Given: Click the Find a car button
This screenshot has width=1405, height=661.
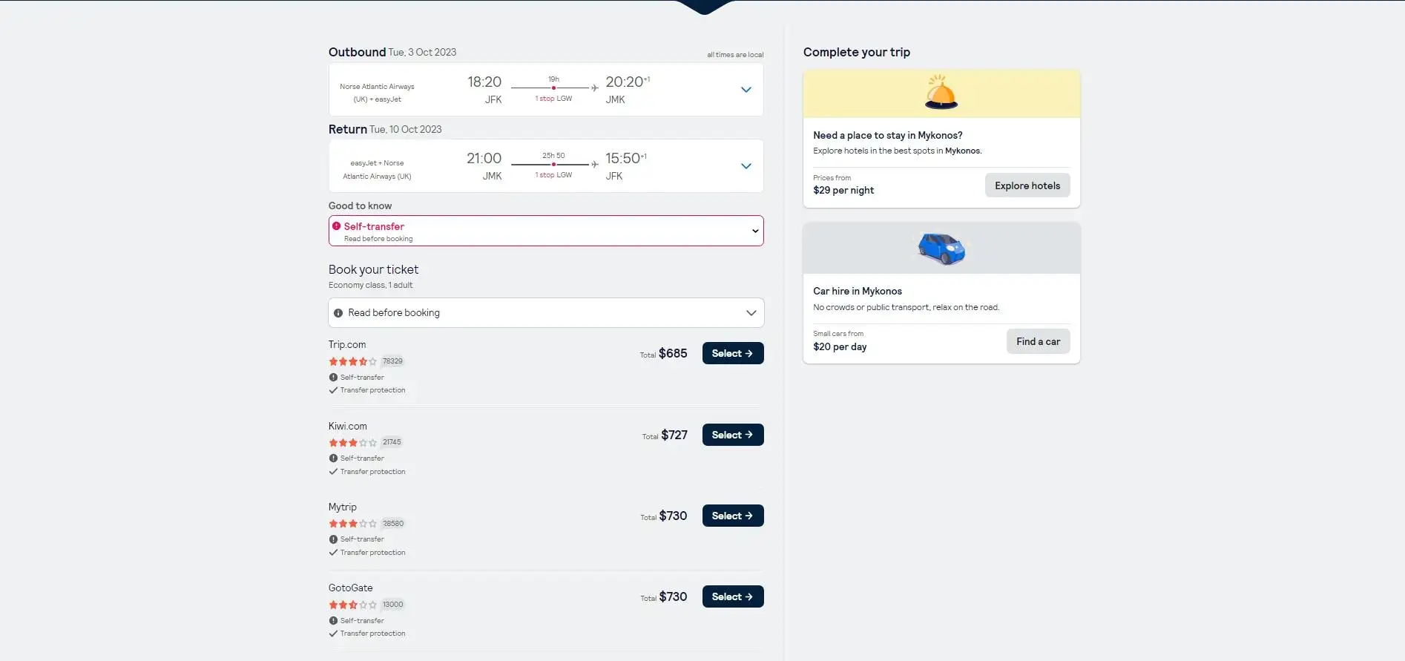Looking at the screenshot, I should (1038, 341).
